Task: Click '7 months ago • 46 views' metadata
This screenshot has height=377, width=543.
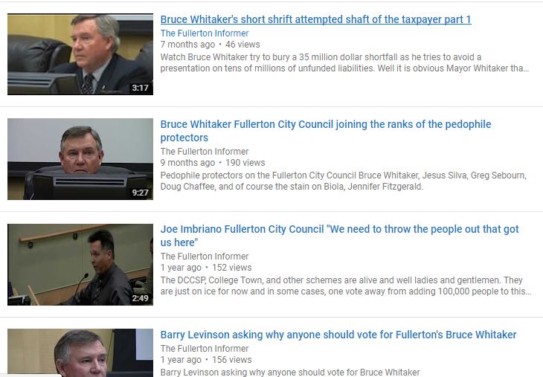Action: pos(210,45)
